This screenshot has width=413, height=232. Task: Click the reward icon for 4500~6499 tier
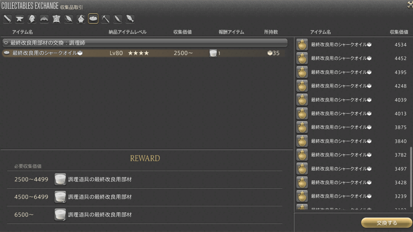(60, 197)
